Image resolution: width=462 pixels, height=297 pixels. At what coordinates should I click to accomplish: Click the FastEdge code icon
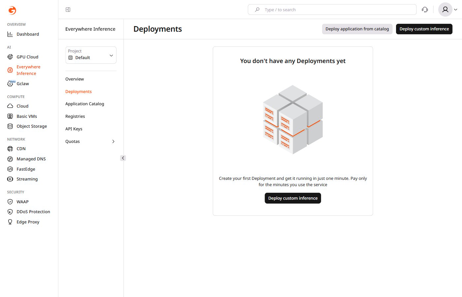click(x=10, y=169)
